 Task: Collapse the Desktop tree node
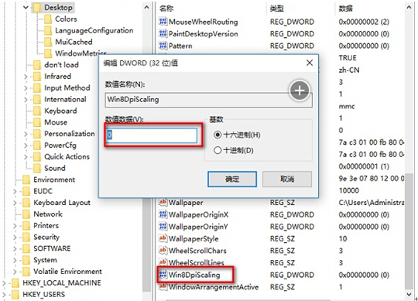[26, 8]
